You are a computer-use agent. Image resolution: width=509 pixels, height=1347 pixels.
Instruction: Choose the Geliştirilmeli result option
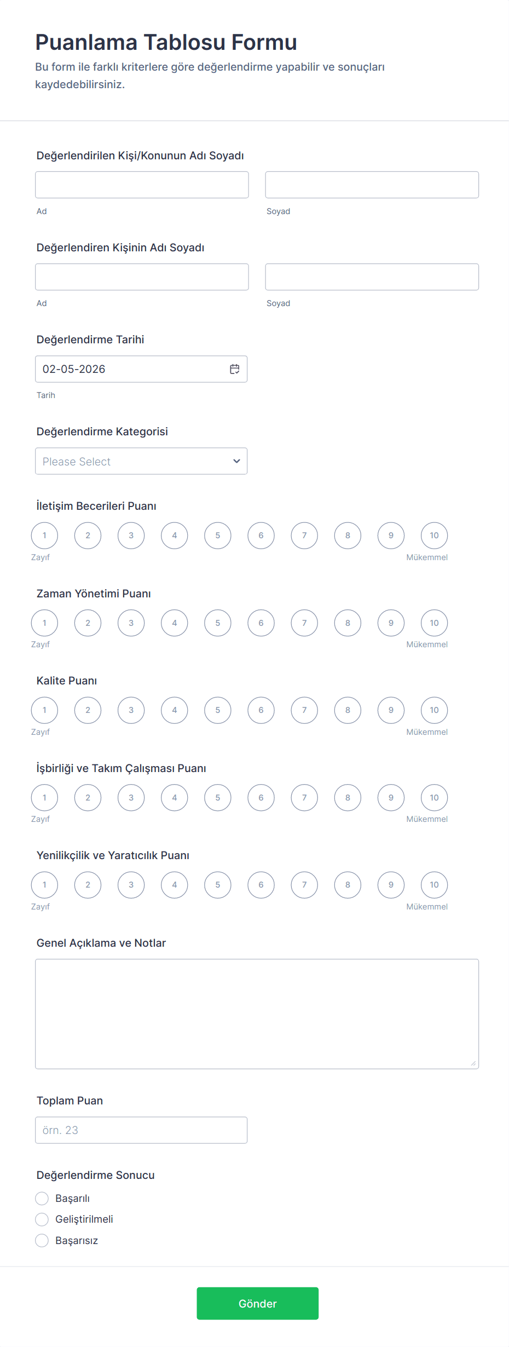click(42, 1219)
